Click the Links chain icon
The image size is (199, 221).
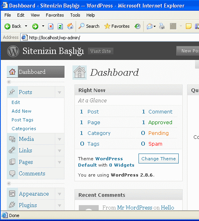point(12,150)
